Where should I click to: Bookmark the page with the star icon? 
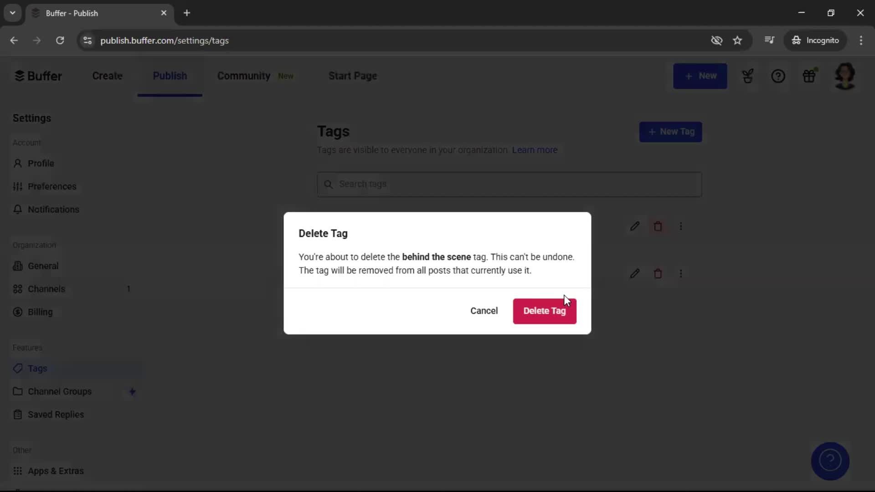(737, 40)
